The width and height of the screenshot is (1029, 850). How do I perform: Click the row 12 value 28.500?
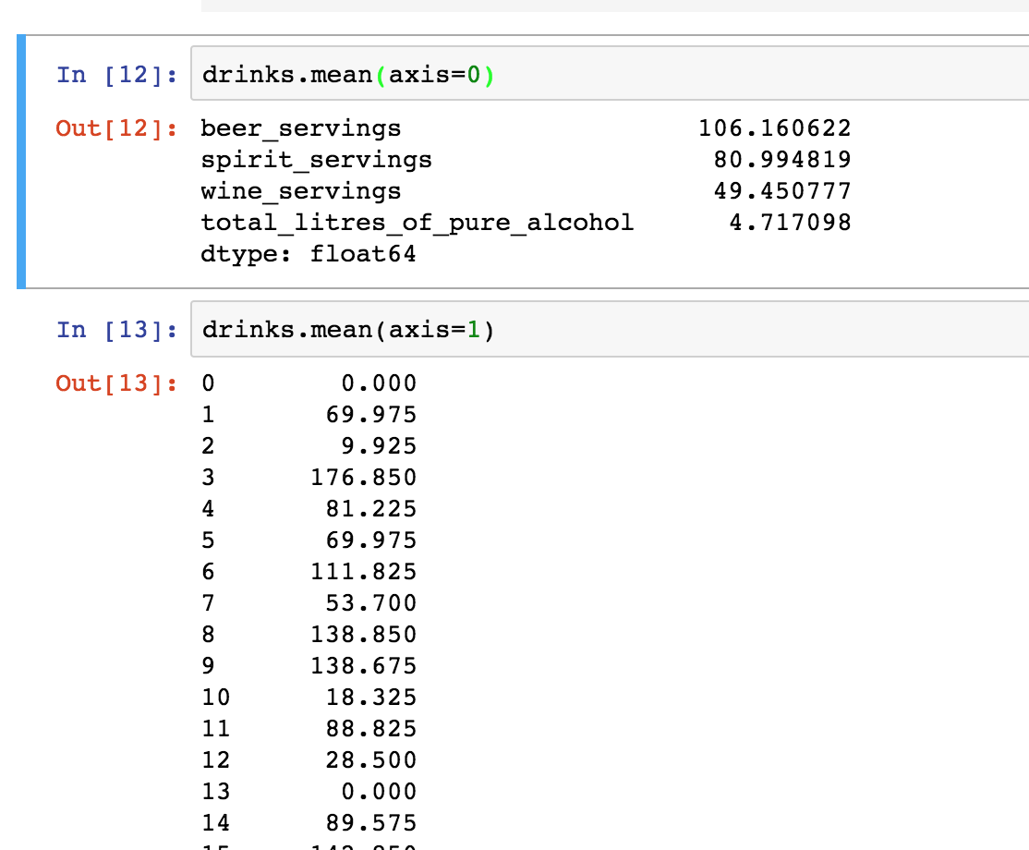pos(371,760)
